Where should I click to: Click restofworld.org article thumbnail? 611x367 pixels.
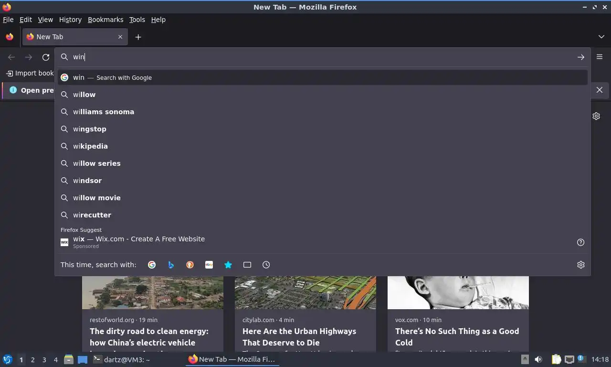153,292
